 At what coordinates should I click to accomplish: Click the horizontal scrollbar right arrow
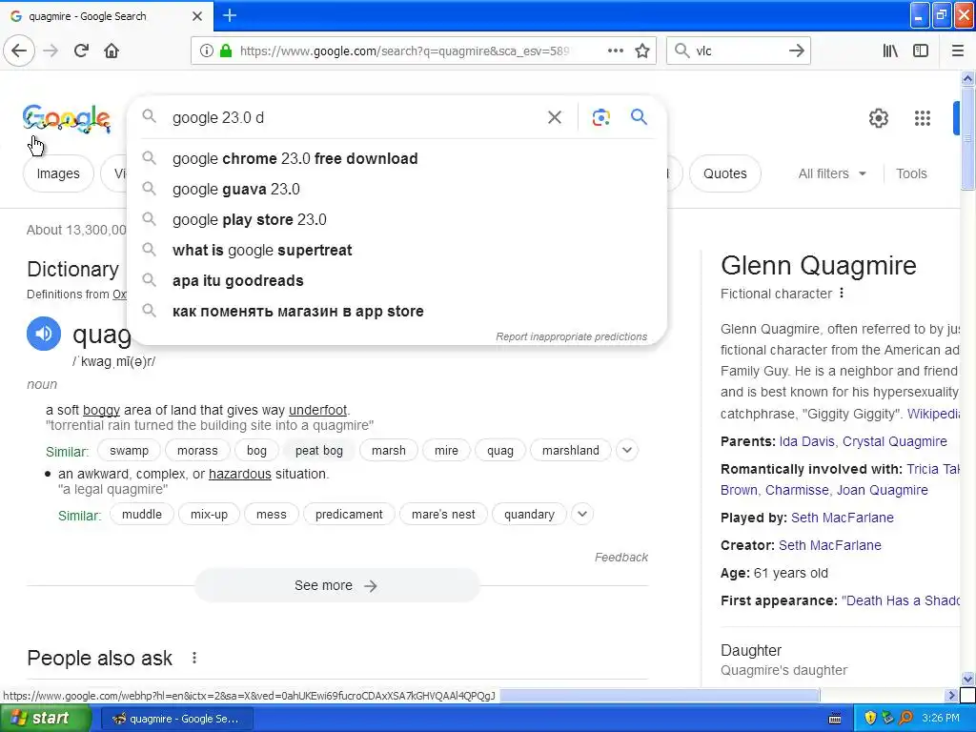[951, 695]
